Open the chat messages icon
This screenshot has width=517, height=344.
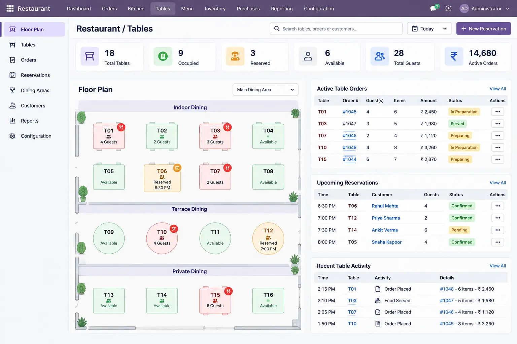pyautogui.click(x=434, y=8)
